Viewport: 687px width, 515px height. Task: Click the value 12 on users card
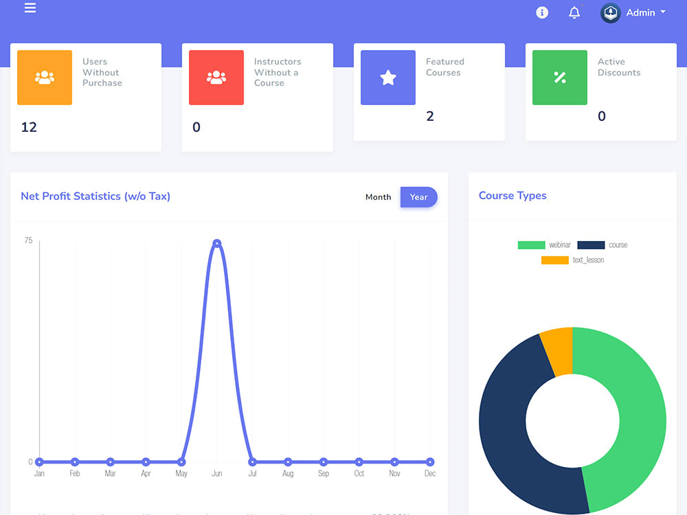point(29,127)
